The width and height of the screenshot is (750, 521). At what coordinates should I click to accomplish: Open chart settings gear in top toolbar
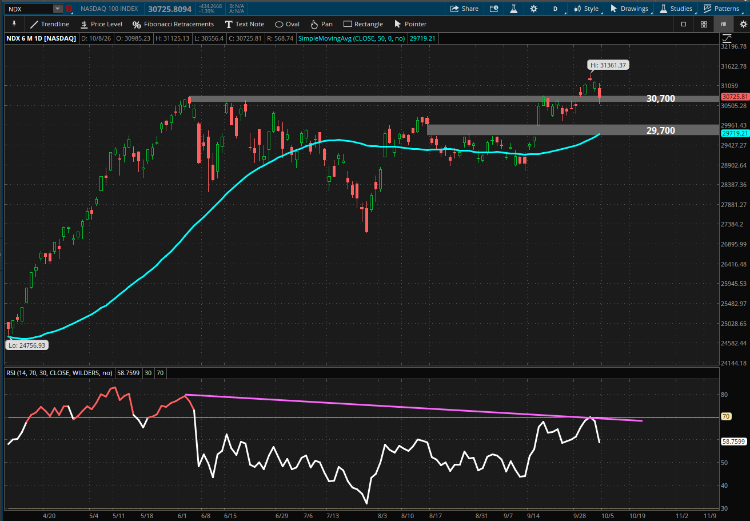coord(533,9)
